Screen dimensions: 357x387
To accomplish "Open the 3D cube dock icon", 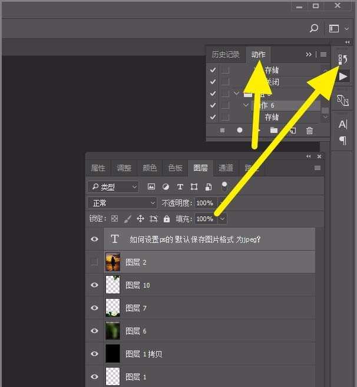I will point(343,100).
